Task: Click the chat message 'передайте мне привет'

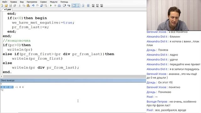Action: pos(185,64)
